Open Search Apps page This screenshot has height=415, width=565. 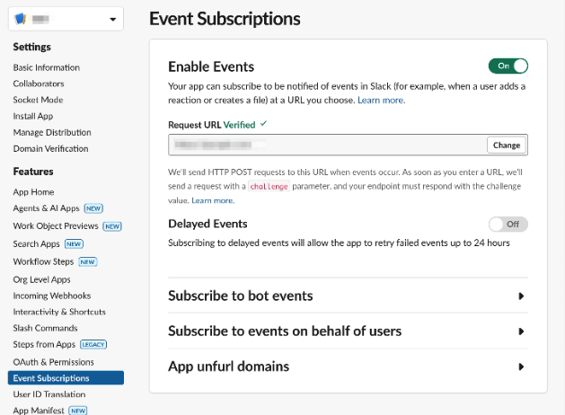click(37, 244)
